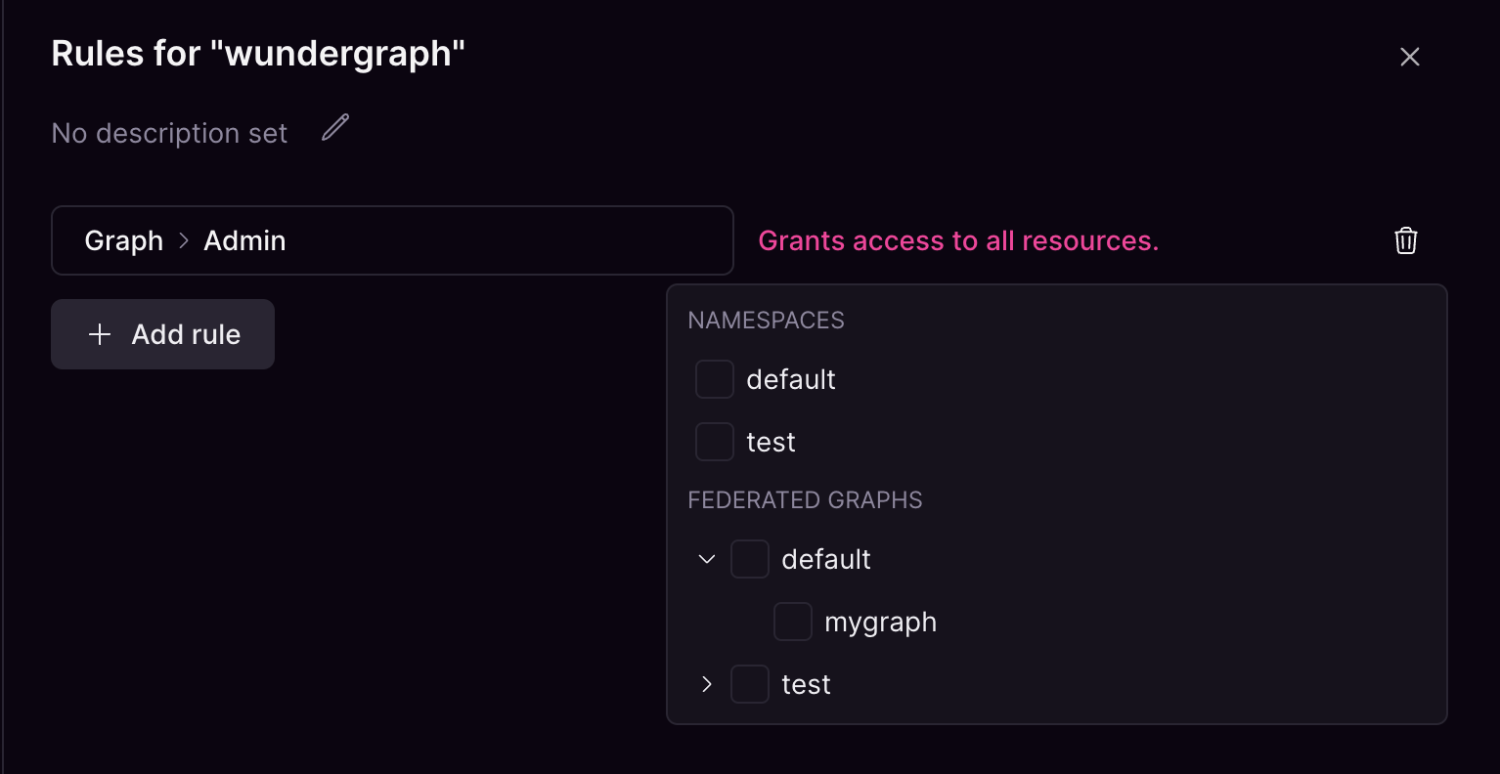
Task: Check the default namespace checkbox
Action: click(x=714, y=379)
